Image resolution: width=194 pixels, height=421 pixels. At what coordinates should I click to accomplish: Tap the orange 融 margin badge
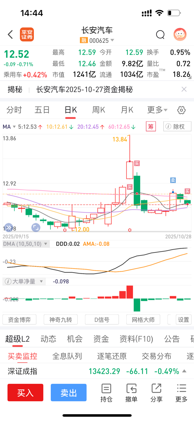(x=84, y=40)
